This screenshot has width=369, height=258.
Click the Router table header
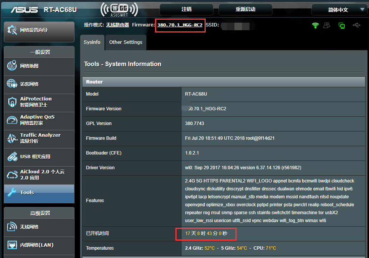pyautogui.click(x=223, y=82)
